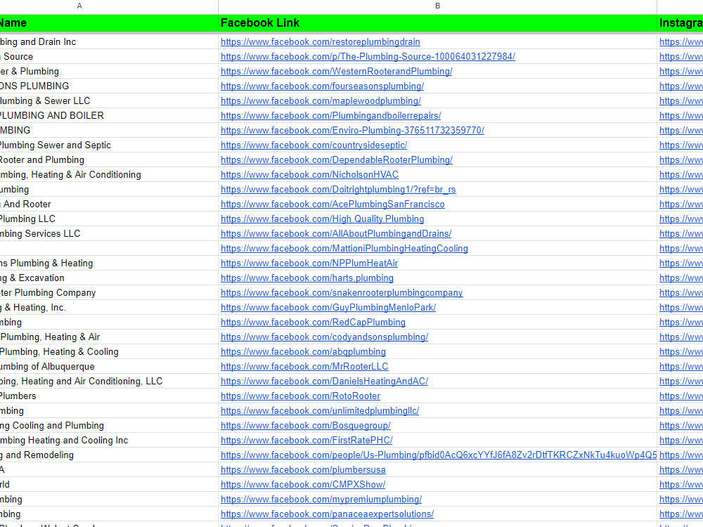Open unlimitedplumbingllc Facebook link

320,411
